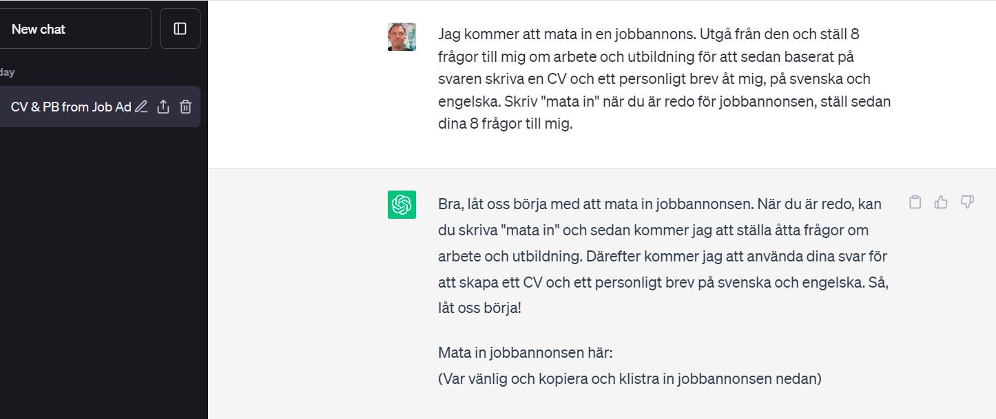
Task: Click the phrase "låt oss börja!" ending the reply
Action: click(479, 308)
